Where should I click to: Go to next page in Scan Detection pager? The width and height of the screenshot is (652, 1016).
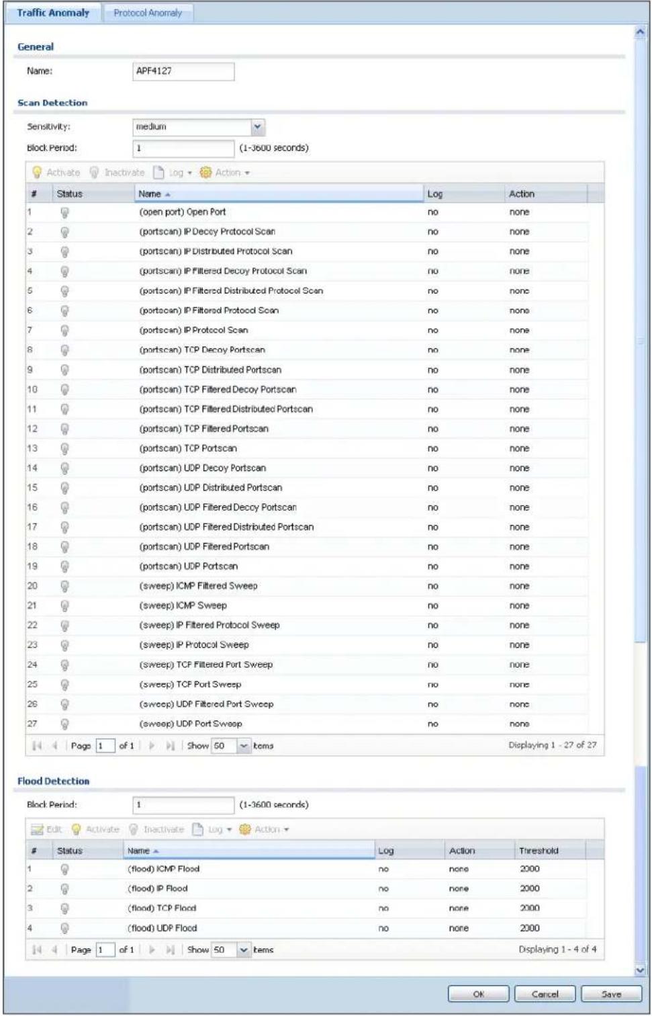(x=151, y=746)
